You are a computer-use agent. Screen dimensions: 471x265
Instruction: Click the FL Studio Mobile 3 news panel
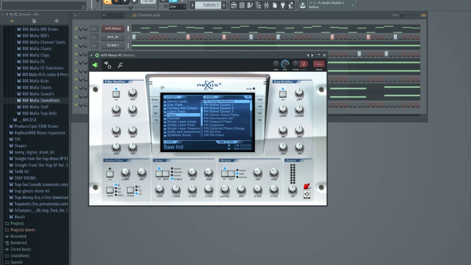[x=331, y=5]
